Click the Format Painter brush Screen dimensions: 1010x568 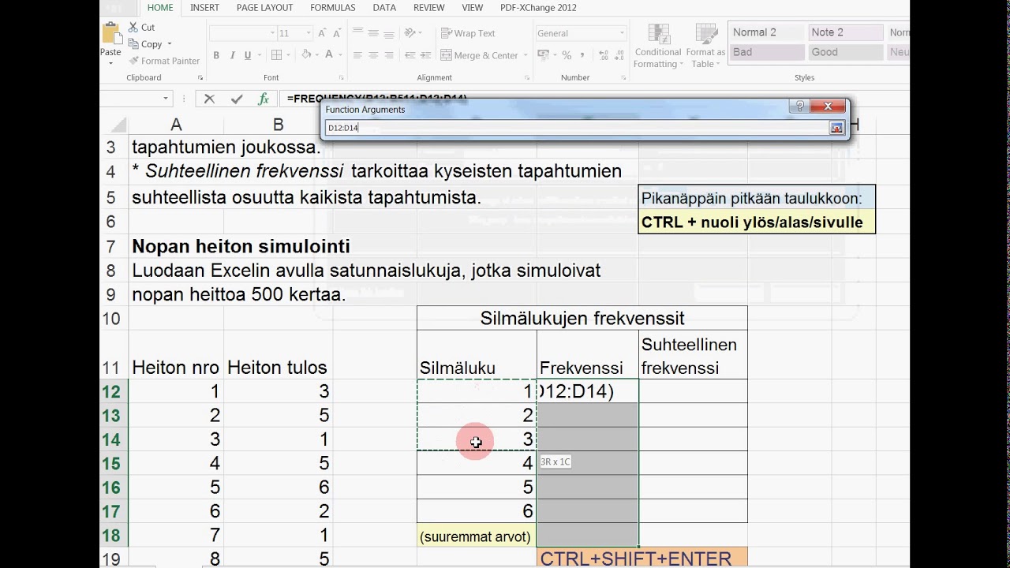(134, 61)
